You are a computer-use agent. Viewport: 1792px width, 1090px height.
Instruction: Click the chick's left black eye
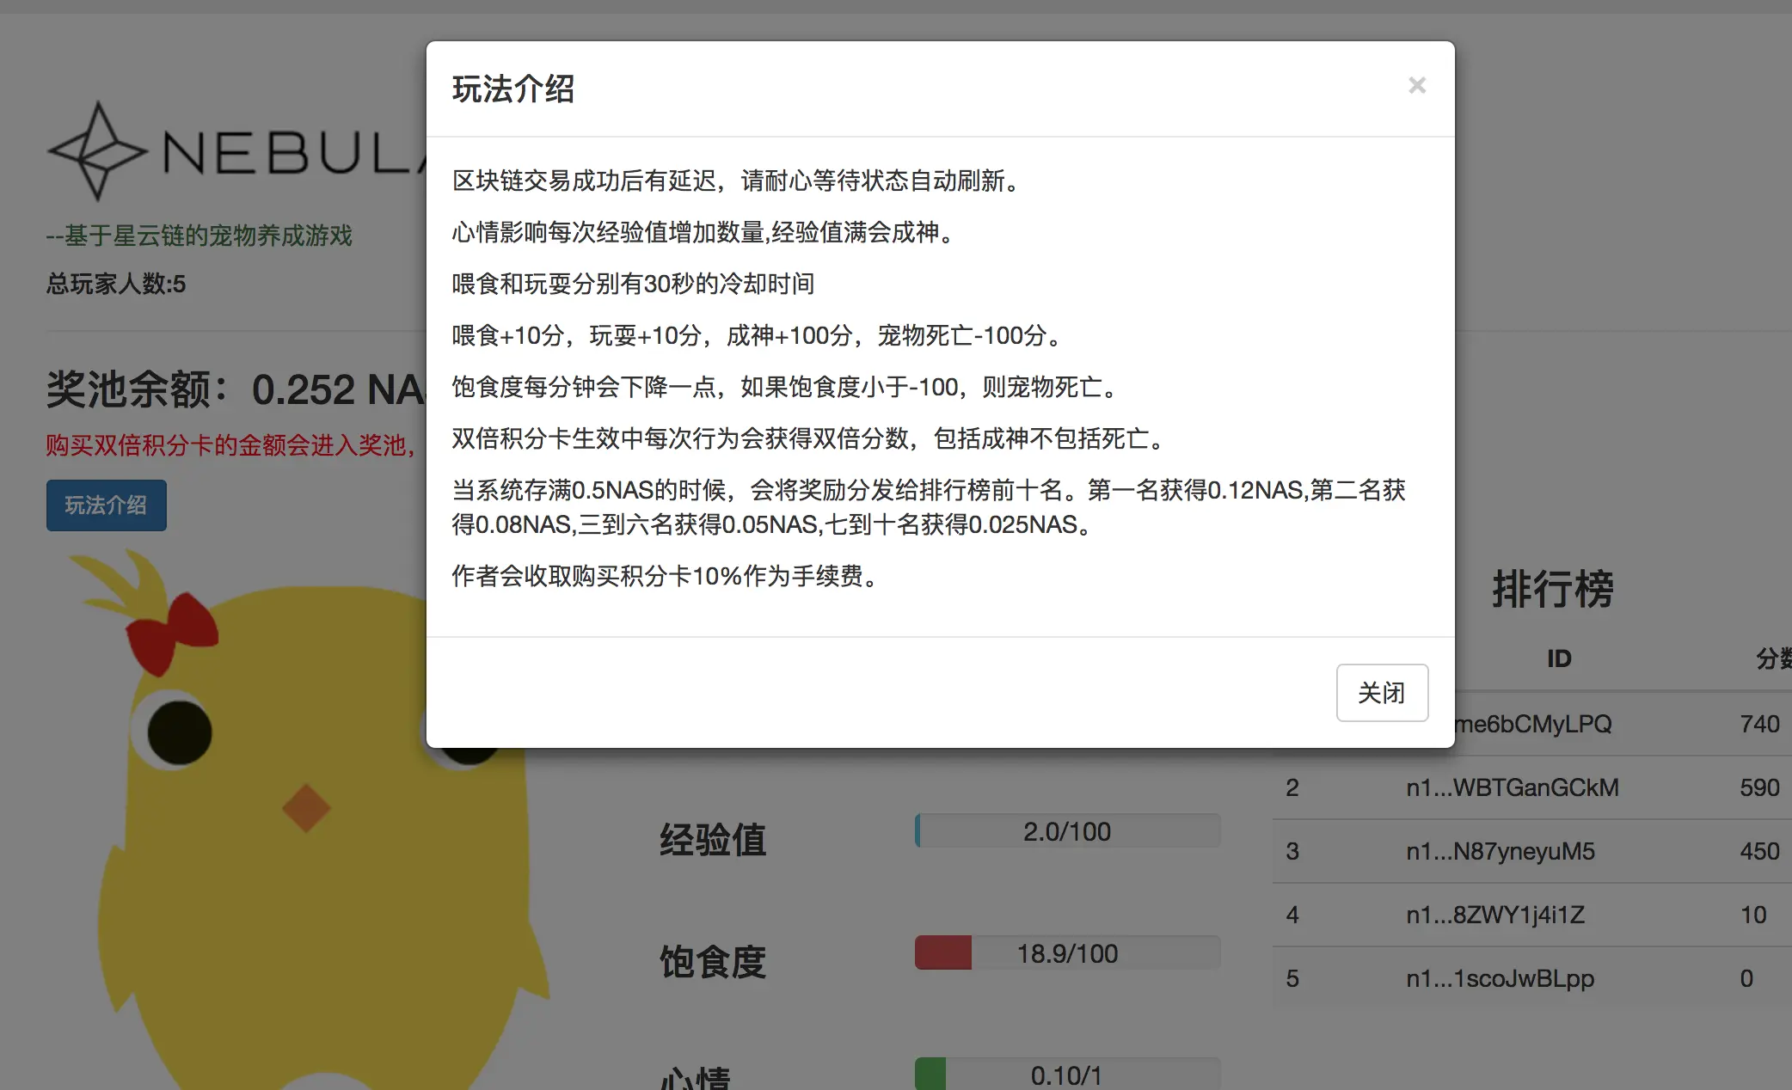tap(179, 732)
